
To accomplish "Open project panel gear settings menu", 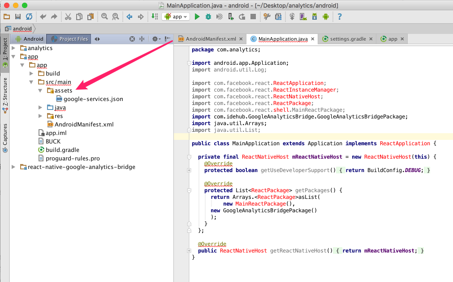I will pyautogui.click(x=156, y=39).
